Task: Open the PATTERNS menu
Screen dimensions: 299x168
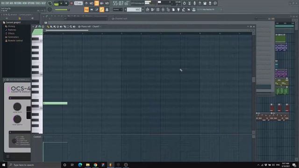Action: coord(18,3)
